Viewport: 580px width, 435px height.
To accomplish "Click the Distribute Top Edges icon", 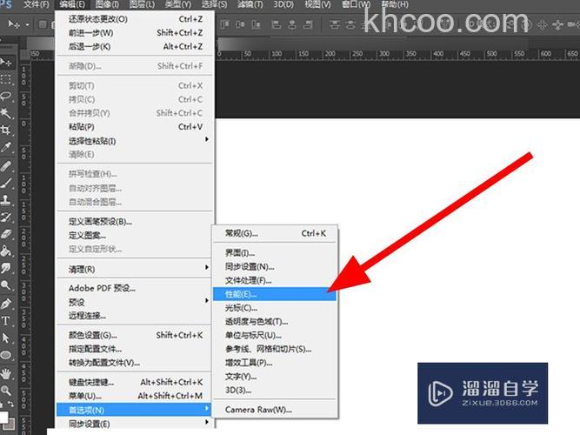I will click(x=335, y=25).
